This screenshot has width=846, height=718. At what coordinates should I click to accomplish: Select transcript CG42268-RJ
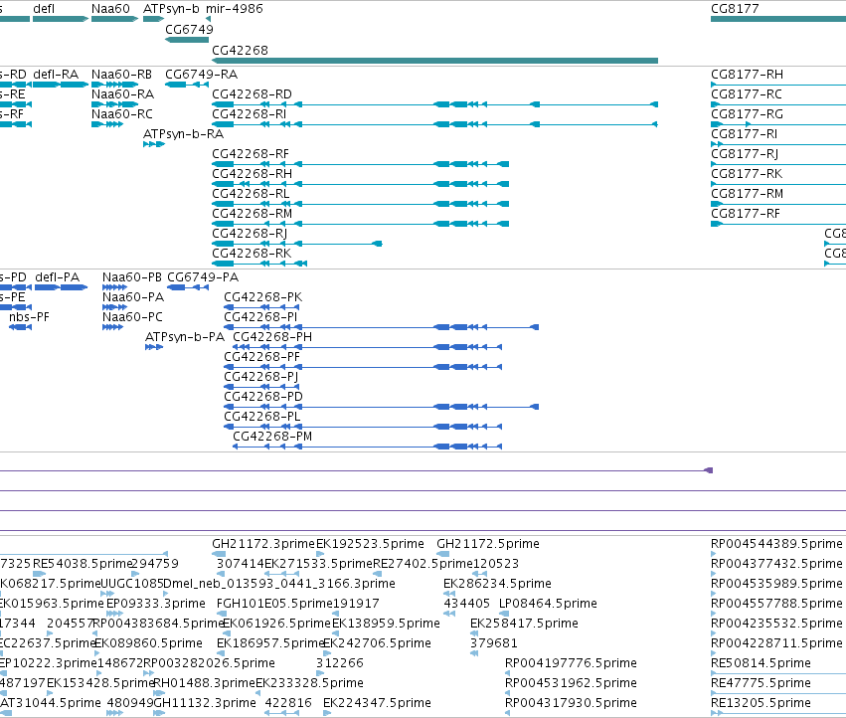click(x=297, y=244)
